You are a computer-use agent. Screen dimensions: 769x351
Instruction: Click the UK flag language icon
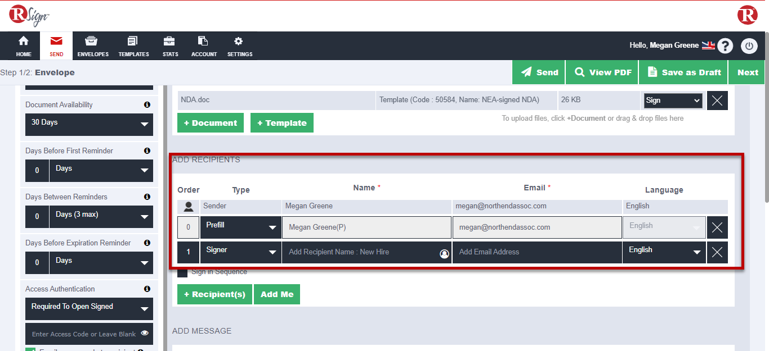point(708,45)
